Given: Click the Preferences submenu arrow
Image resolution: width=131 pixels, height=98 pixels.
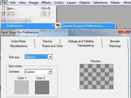Looking at the screenshot, I should click(x=53, y=26).
